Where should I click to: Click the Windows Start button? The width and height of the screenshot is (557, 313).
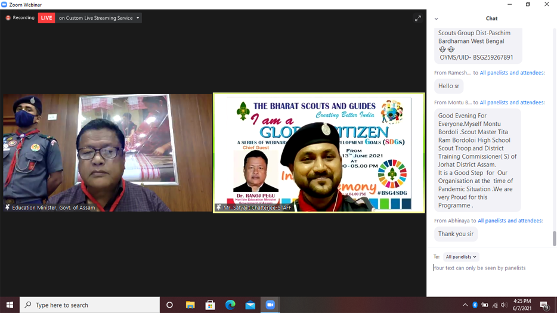coord(10,305)
